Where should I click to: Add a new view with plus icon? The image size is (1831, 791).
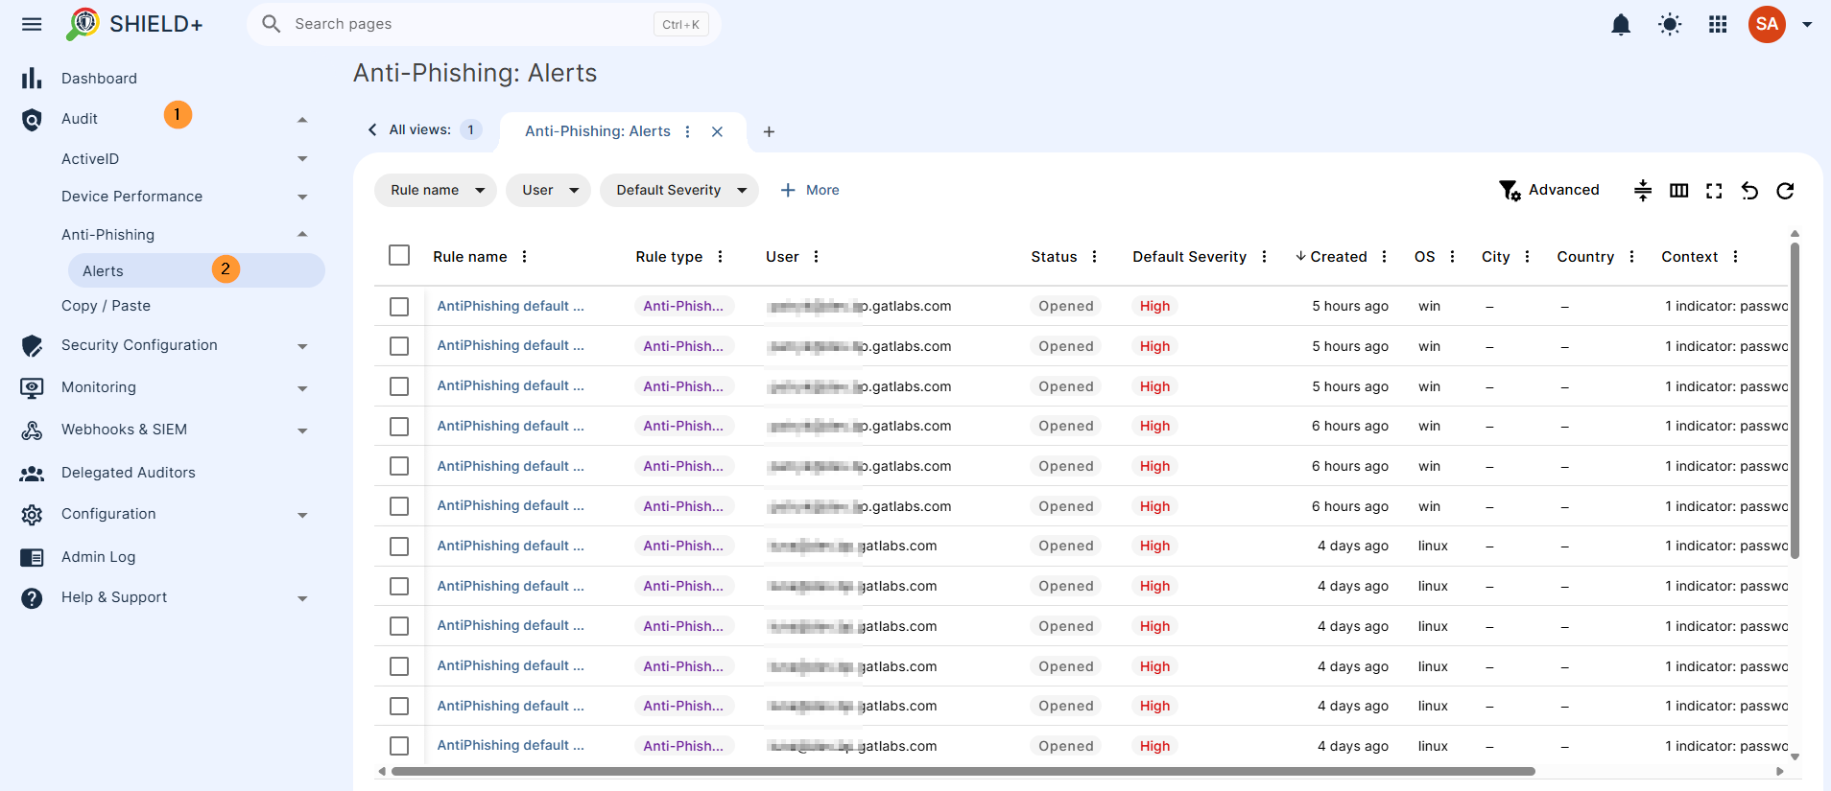click(x=769, y=132)
